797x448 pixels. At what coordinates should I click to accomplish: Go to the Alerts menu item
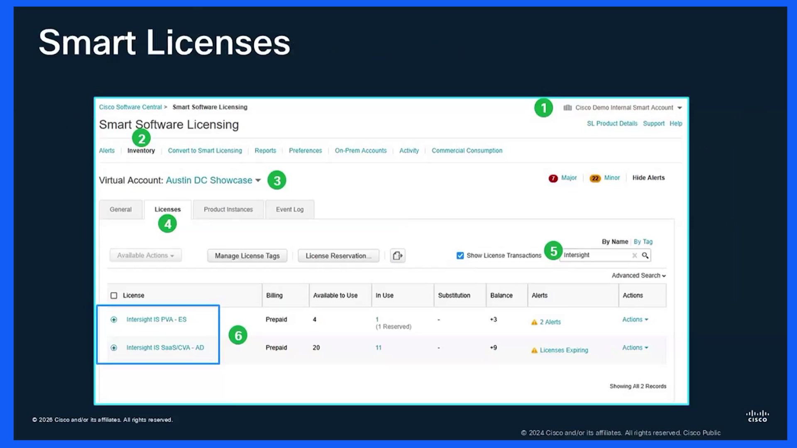tap(107, 151)
